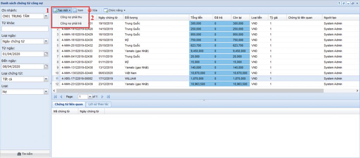Click the WILLIAM cell
Viewport: 360px width, 158px height.
[x=156, y=78]
